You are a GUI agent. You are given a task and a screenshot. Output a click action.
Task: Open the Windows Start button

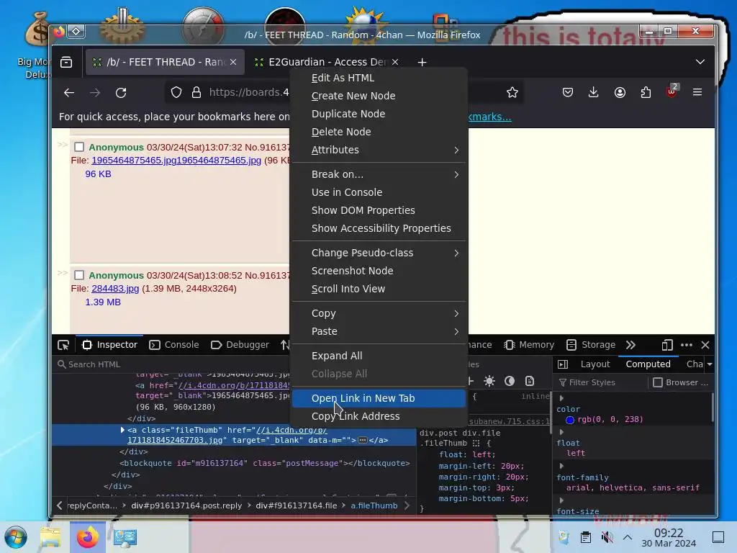click(16, 537)
